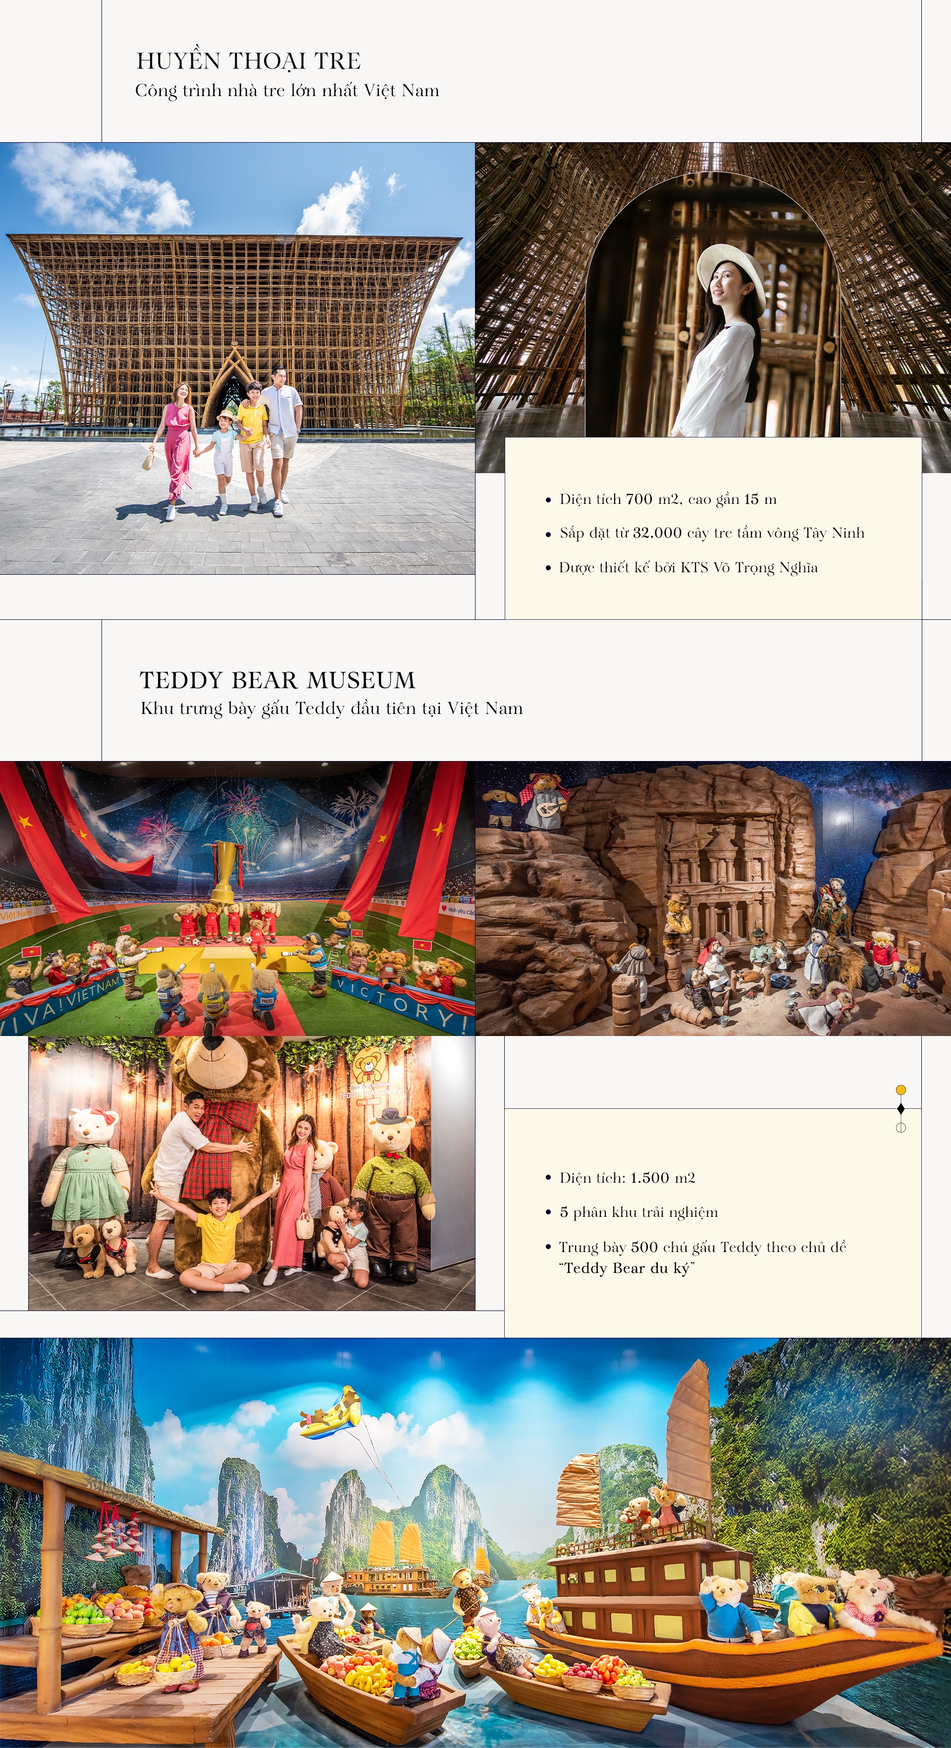Click the TEDDY BEAR MUSEUM heading
The width and height of the screenshot is (951, 1748).
(x=277, y=680)
